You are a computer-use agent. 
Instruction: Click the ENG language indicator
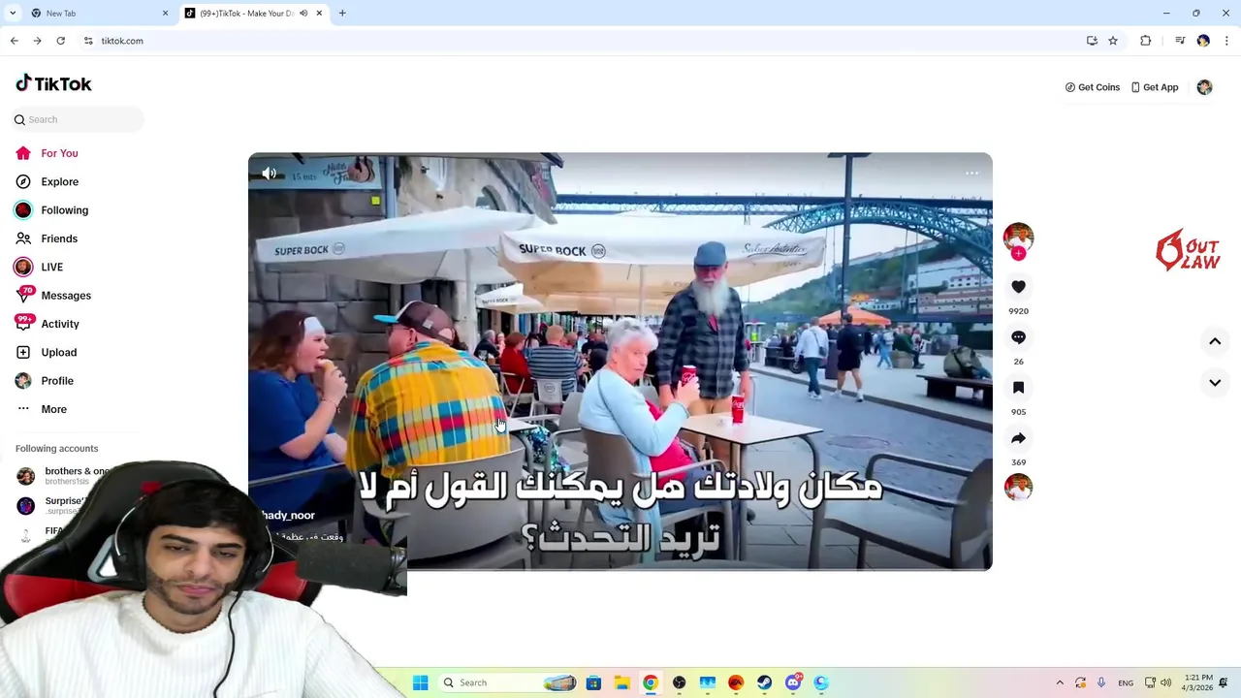pos(1126,682)
